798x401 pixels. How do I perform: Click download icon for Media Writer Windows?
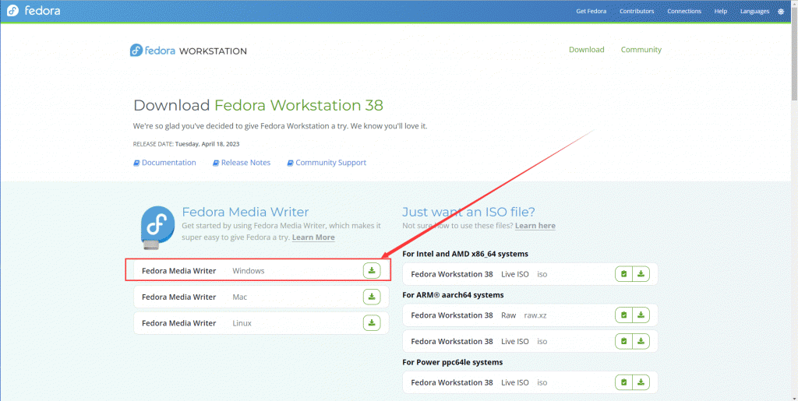click(x=372, y=270)
